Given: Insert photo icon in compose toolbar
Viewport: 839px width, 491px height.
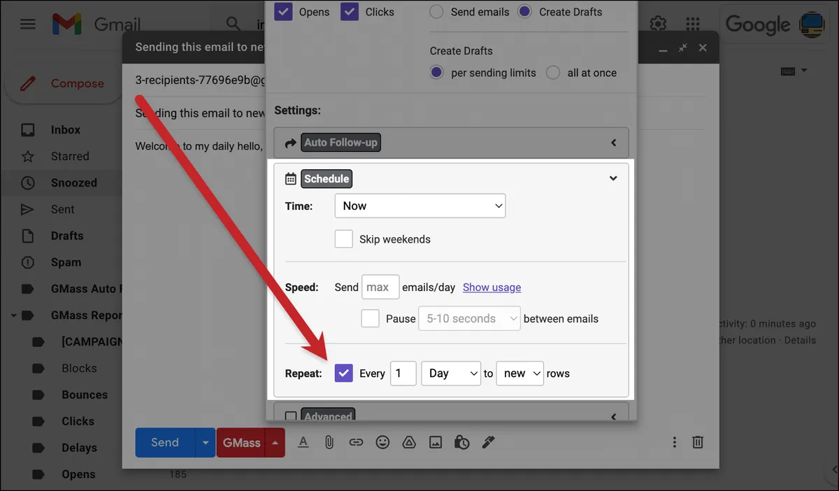Looking at the screenshot, I should pos(436,442).
